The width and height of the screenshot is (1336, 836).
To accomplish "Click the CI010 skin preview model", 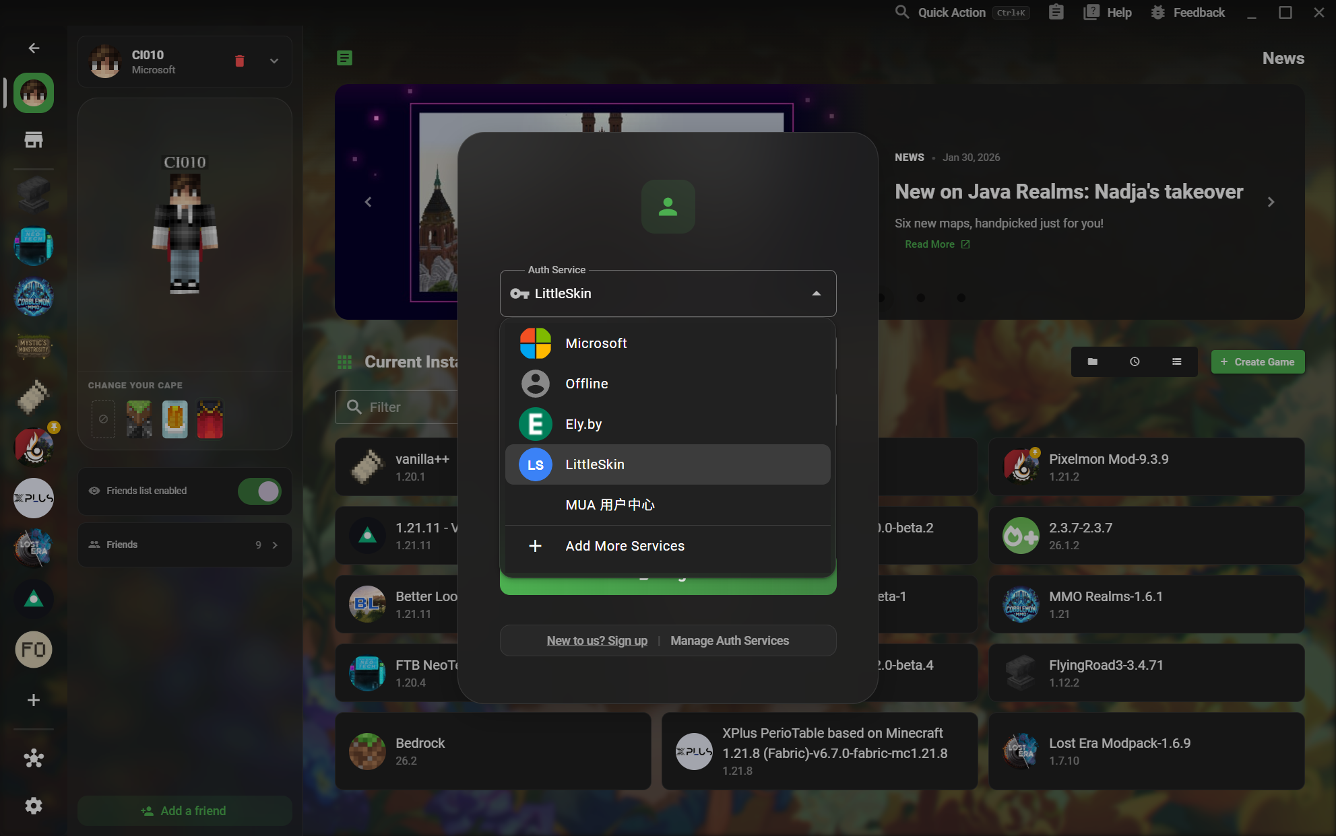I will click(x=185, y=234).
